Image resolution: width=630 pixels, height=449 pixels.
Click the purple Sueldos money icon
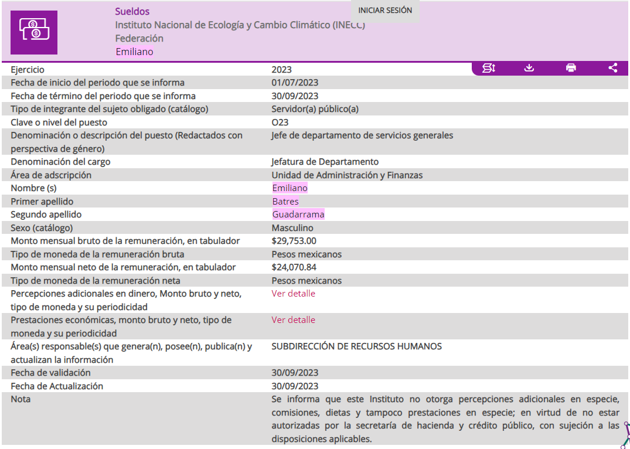click(34, 32)
